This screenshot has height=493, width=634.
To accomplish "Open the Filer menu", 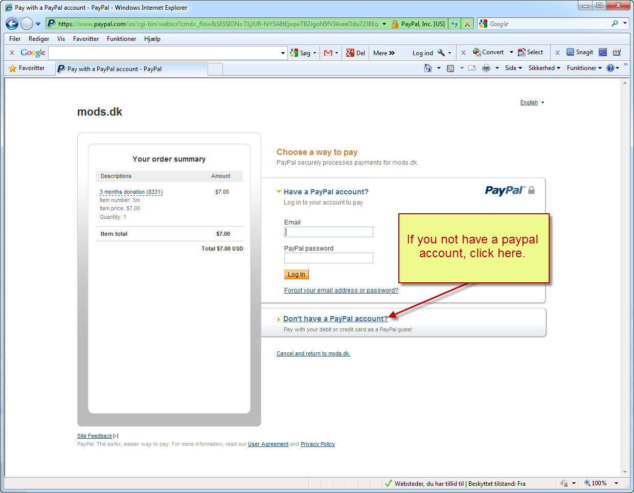I will pyautogui.click(x=15, y=39).
